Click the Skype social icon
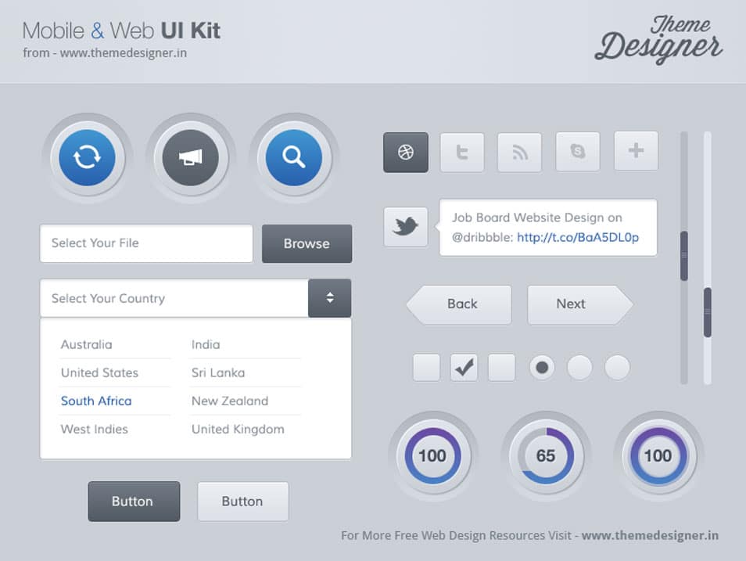Image resolution: width=746 pixels, height=561 pixels. (x=577, y=152)
